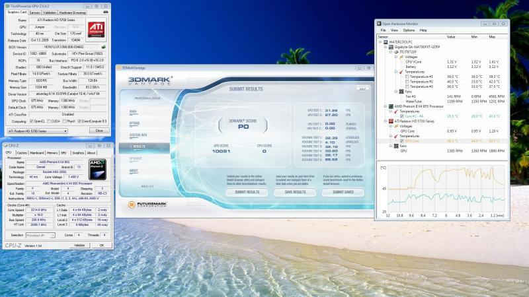Toggle the DirectCompute 5.0 checkbox

click(x=79, y=121)
